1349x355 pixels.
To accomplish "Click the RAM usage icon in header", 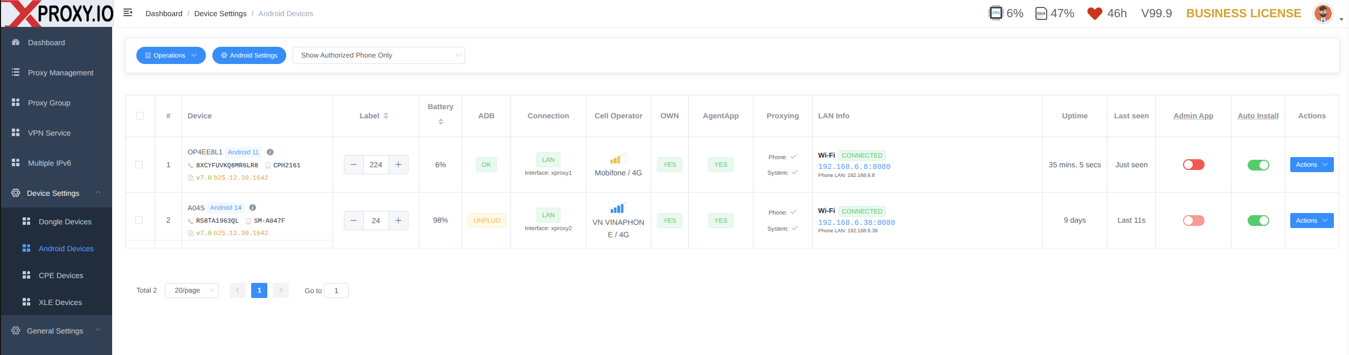I will [1041, 13].
